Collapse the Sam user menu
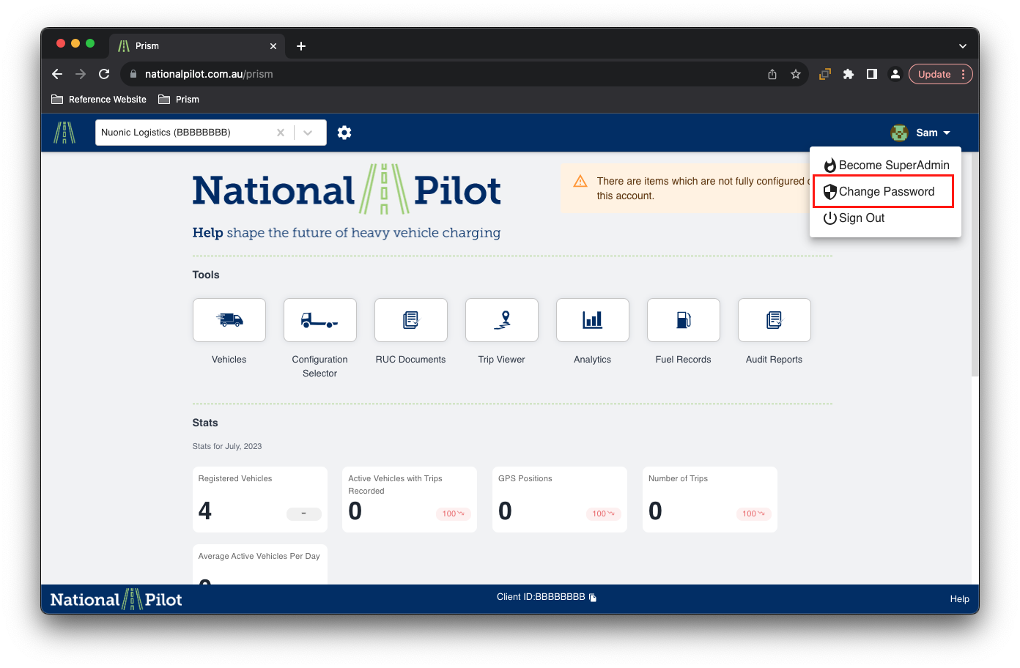 pos(925,133)
